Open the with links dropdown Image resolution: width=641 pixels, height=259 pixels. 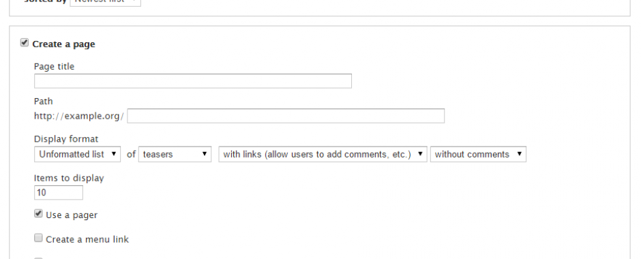point(323,155)
